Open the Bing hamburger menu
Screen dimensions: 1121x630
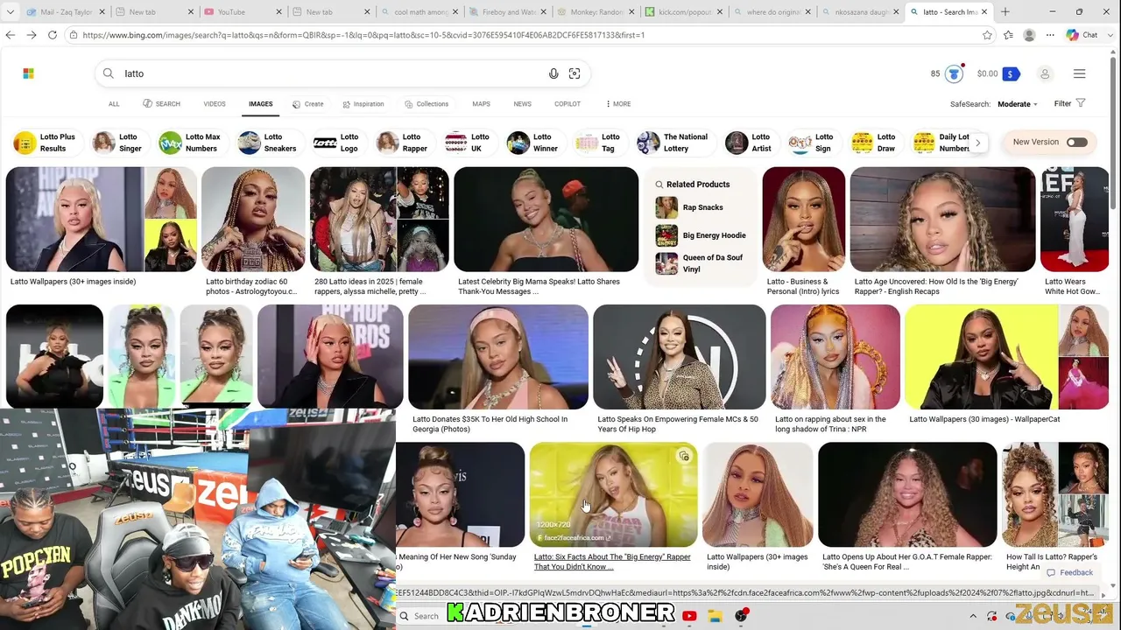pos(1079,74)
